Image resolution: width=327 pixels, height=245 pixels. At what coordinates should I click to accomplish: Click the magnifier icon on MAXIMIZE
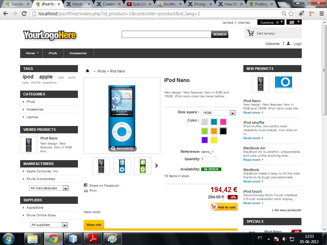point(113,148)
